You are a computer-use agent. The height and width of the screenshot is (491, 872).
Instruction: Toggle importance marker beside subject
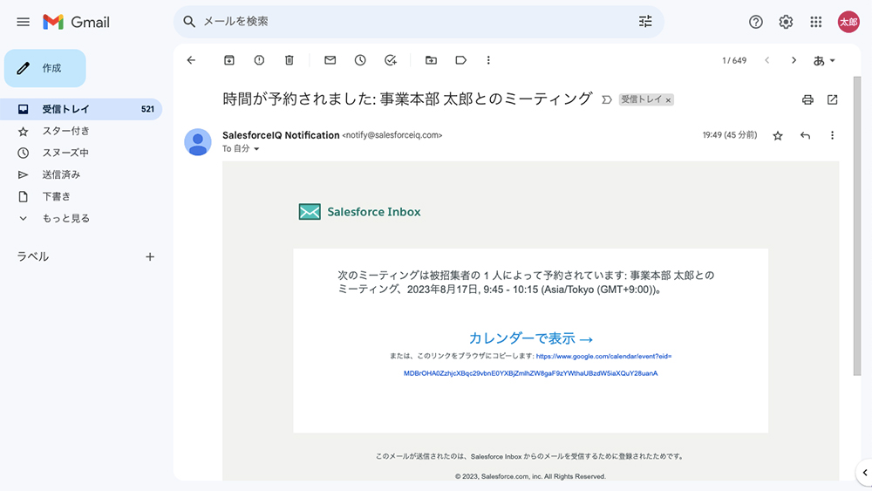click(x=607, y=100)
